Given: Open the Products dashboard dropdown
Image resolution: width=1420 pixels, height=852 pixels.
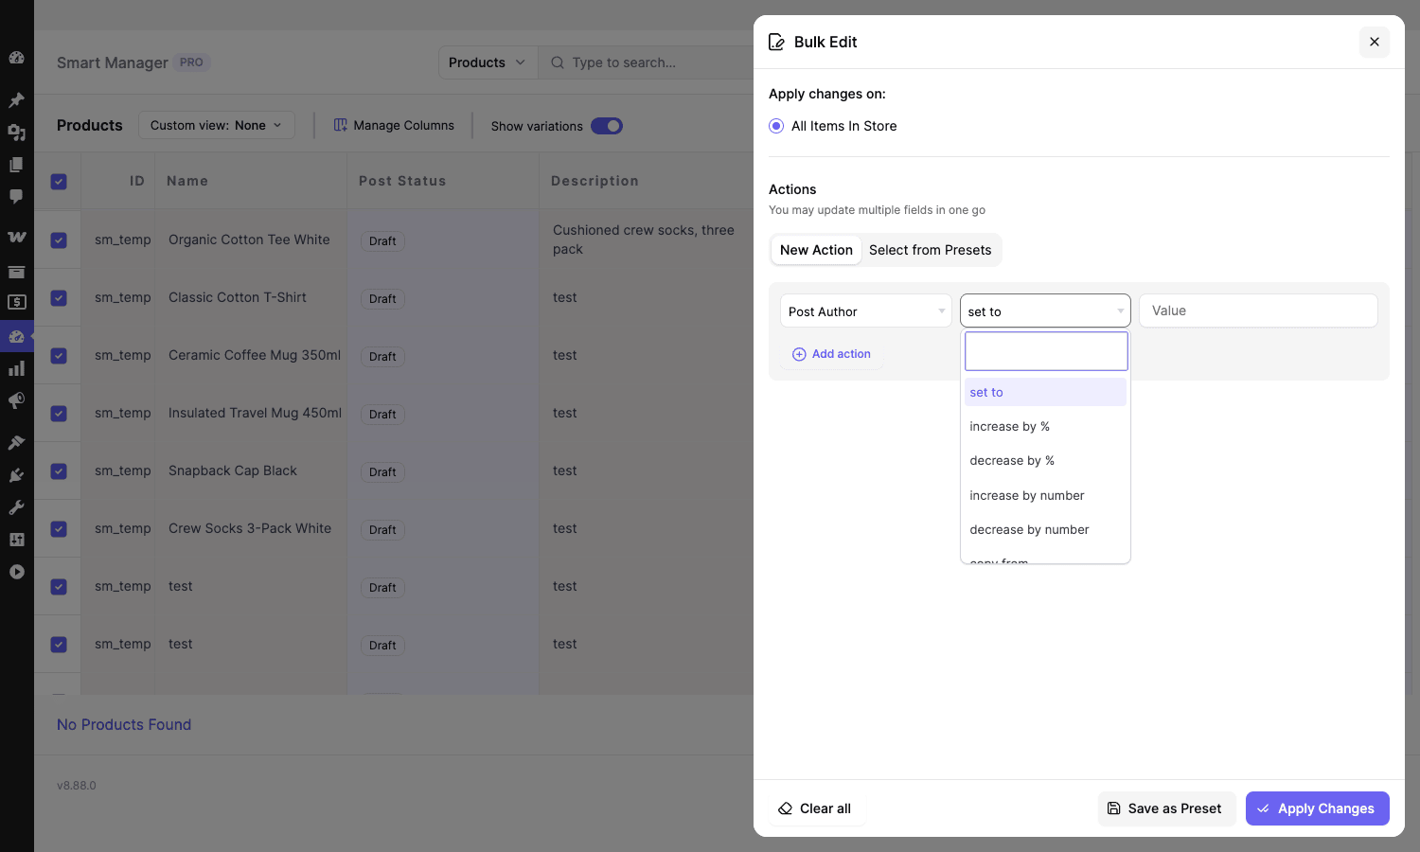Looking at the screenshot, I should [488, 62].
